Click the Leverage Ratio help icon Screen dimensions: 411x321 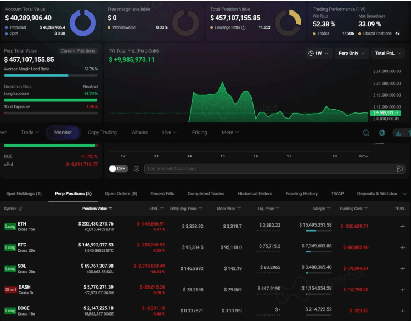click(243, 27)
